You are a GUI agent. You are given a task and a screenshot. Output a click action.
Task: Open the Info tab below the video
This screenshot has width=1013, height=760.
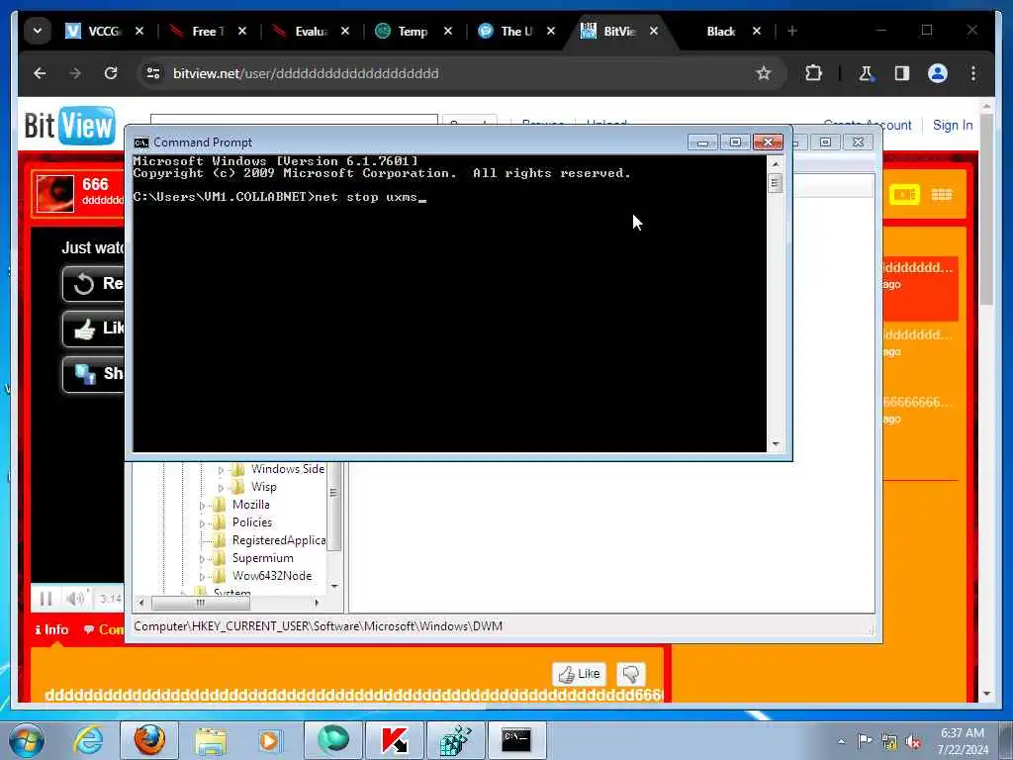point(51,629)
